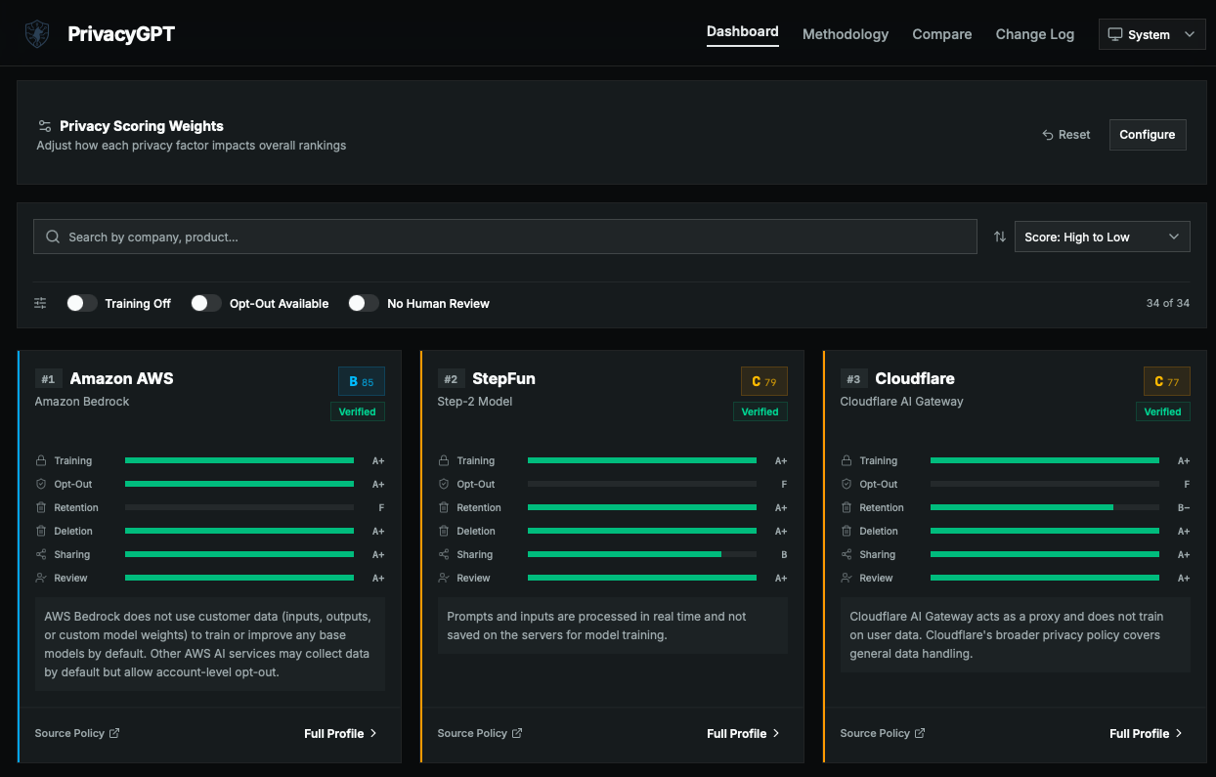
Task: Click the Training lock icon on Cloudflare card
Action: click(x=847, y=460)
